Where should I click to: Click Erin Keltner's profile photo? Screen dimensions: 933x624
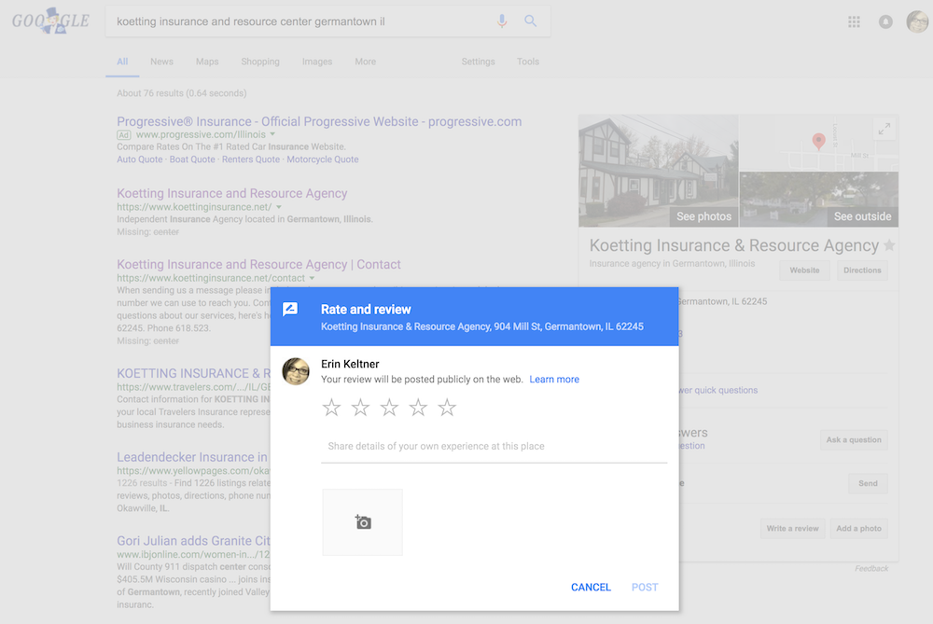point(296,371)
